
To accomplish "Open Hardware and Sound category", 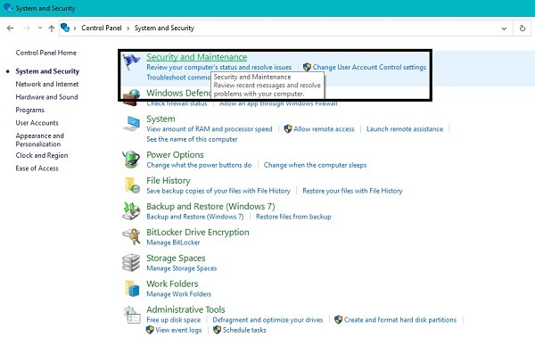I will click(46, 97).
